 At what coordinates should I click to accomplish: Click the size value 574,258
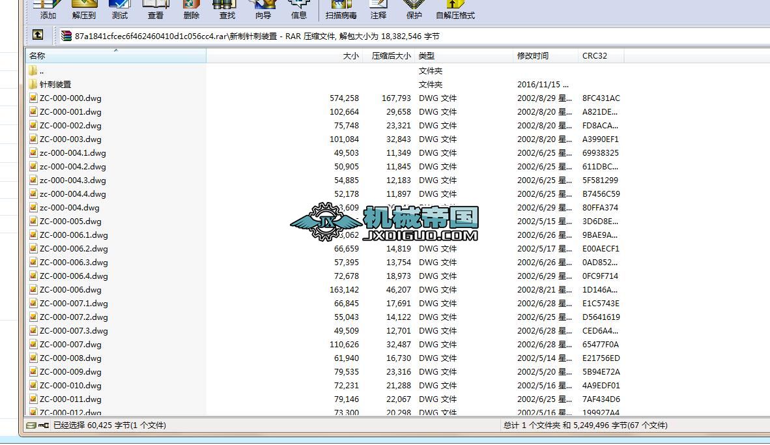click(344, 98)
